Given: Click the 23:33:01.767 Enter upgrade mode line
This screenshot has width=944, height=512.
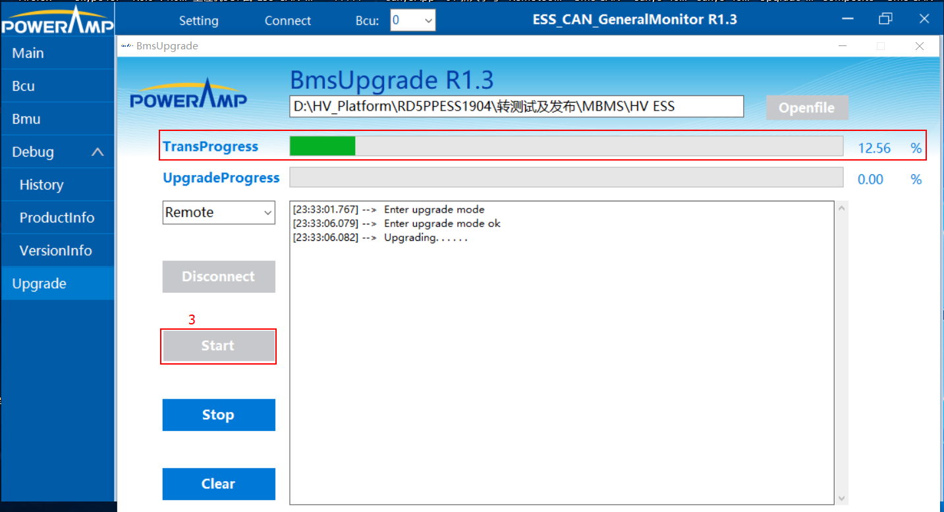Looking at the screenshot, I should tap(389, 210).
